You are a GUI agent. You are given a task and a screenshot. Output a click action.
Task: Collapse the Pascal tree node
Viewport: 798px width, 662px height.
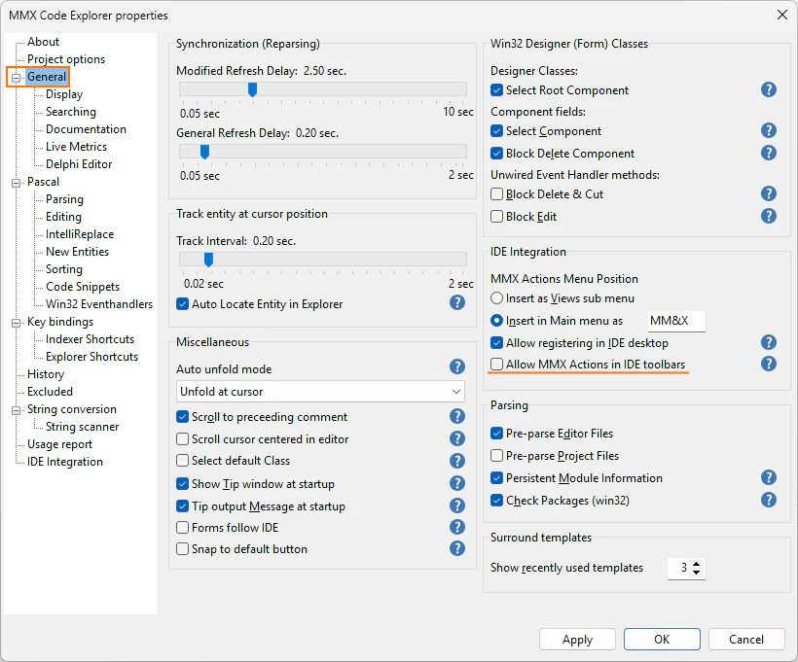tap(17, 183)
